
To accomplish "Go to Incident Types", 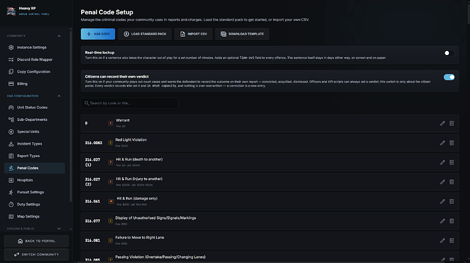I will [35, 143].
